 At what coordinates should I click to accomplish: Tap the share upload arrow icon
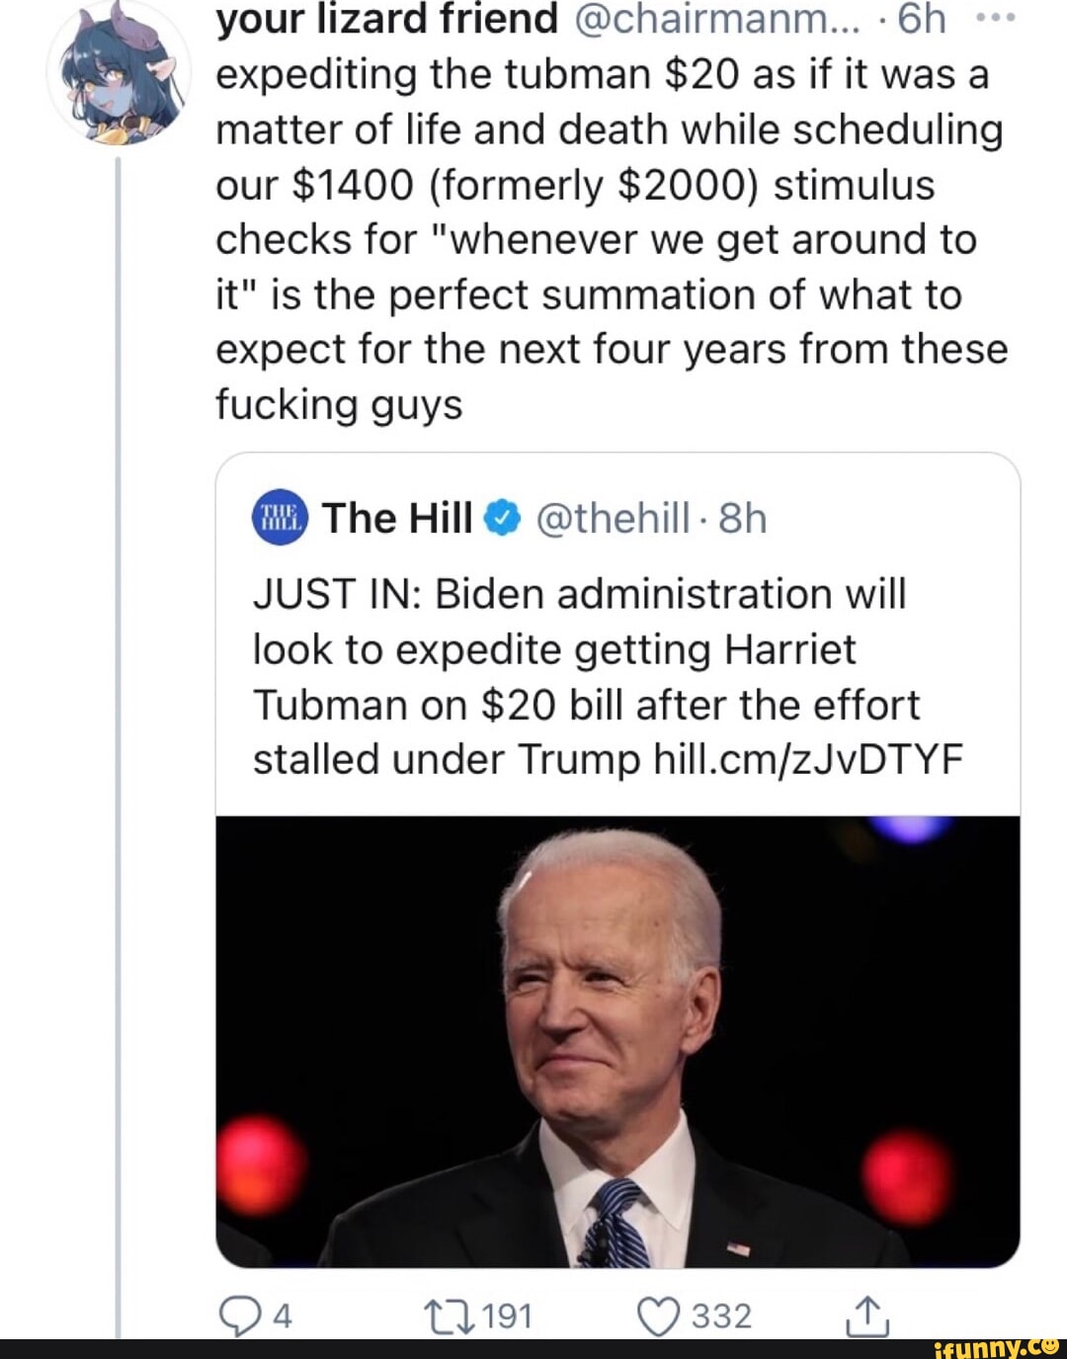click(x=867, y=1316)
